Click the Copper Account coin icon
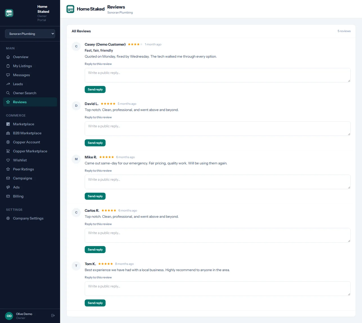 pyautogui.click(x=8, y=142)
